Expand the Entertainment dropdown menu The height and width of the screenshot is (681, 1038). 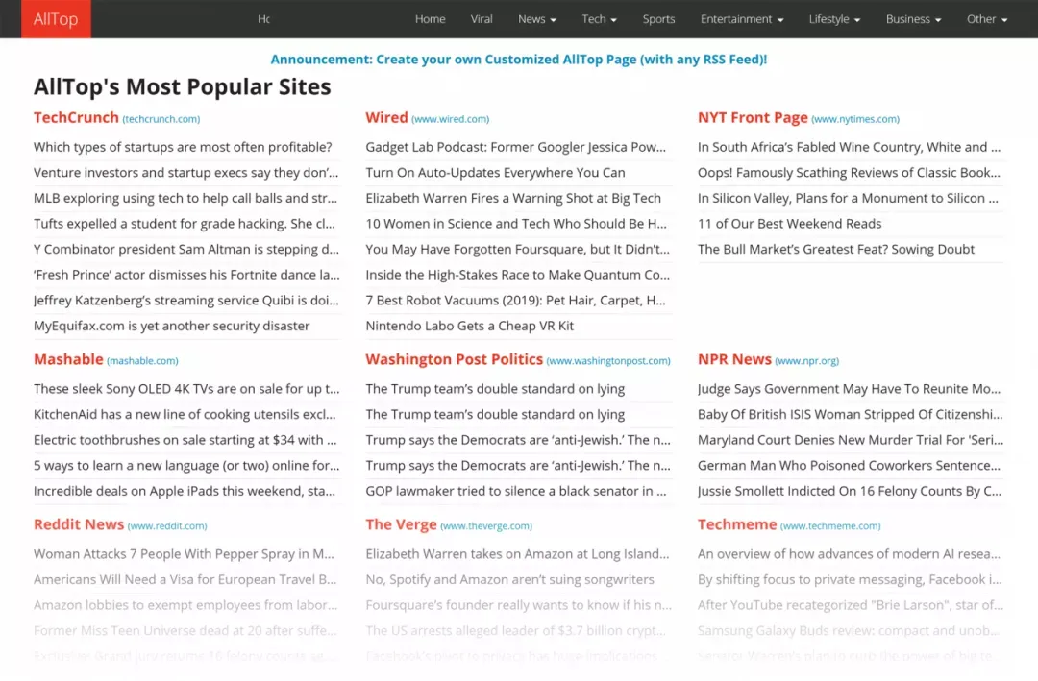(x=742, y=19)
